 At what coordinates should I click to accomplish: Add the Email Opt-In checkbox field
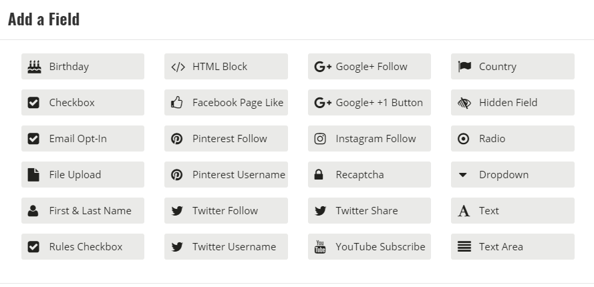coord(83,139)
